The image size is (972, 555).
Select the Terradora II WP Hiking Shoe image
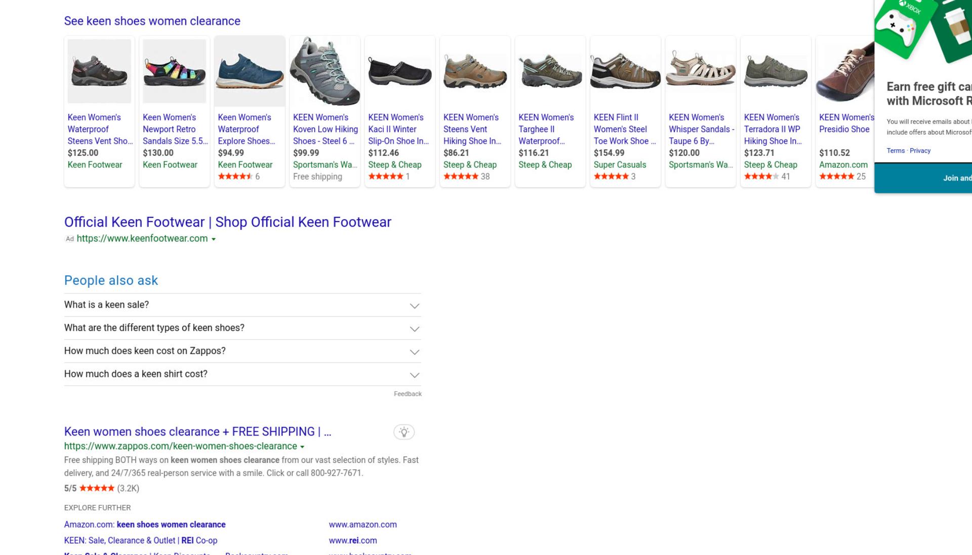pyautogui.click(x=776, y=71)
